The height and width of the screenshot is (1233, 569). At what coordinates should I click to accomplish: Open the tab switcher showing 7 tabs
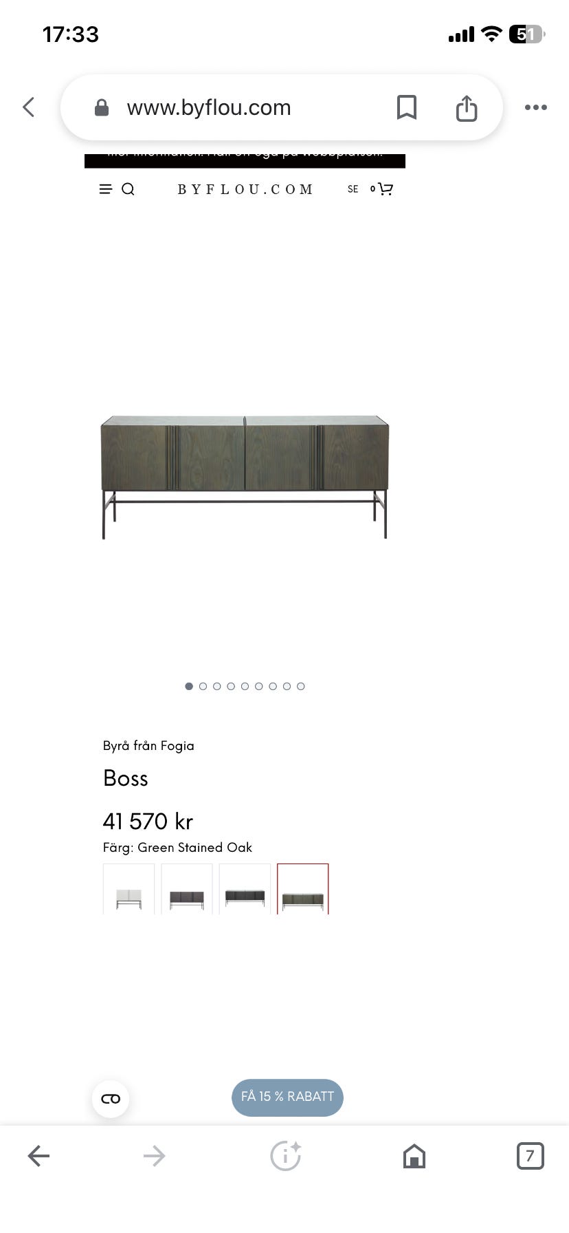[530, 1156]
